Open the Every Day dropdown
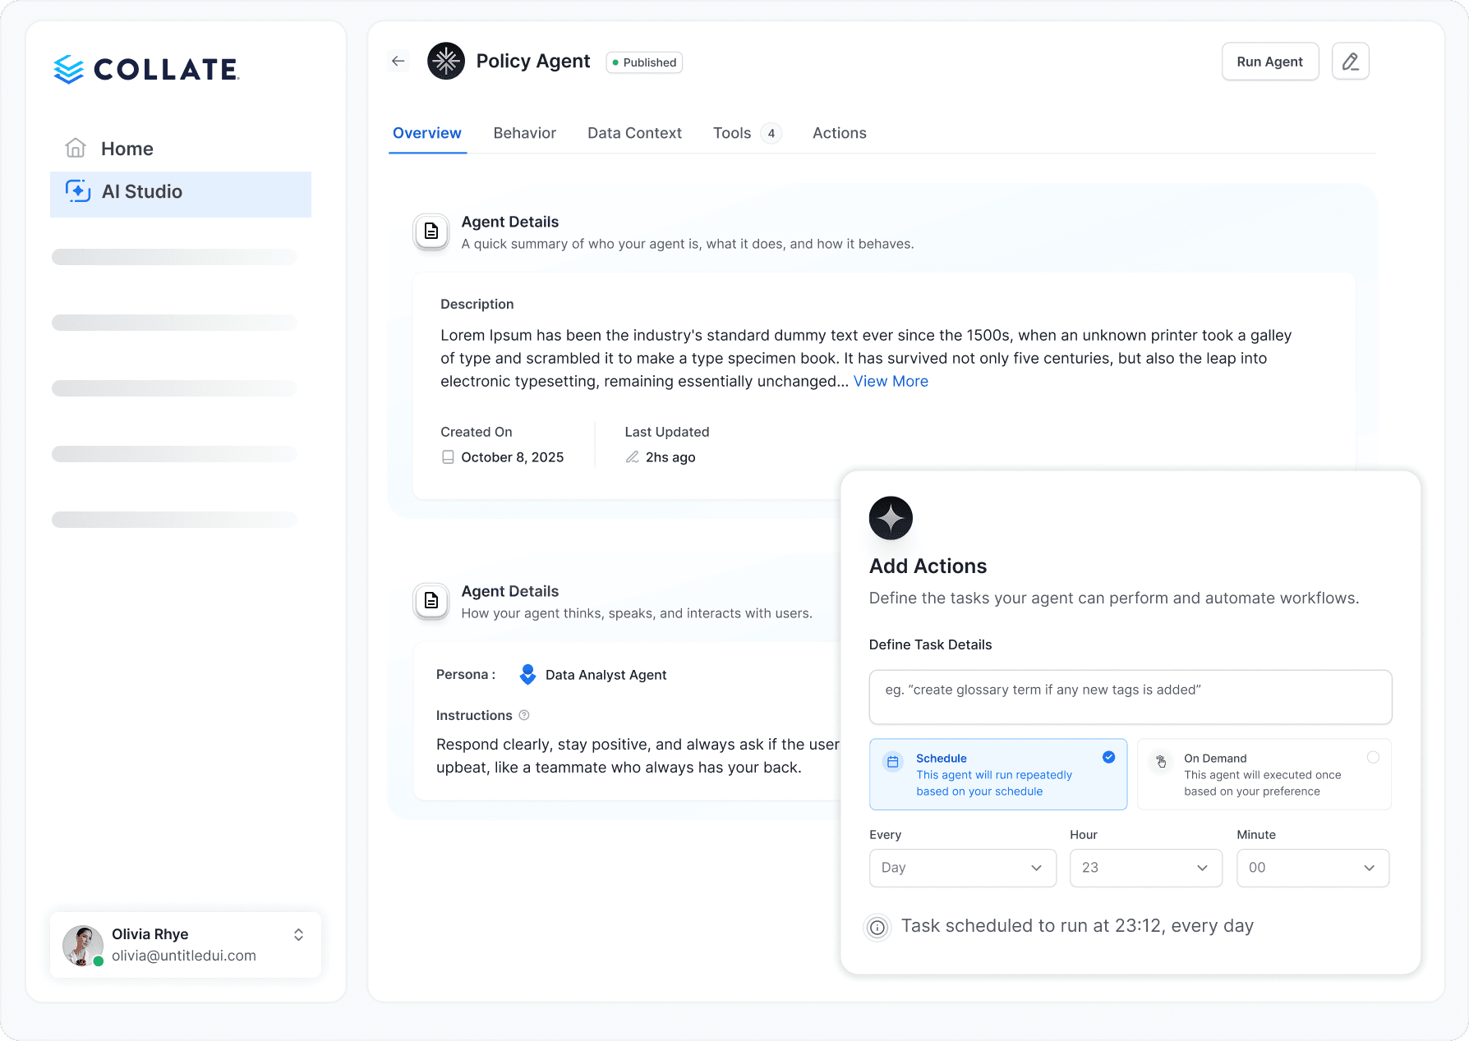This screenshot has width=1469, height=1041. point(962,868)
